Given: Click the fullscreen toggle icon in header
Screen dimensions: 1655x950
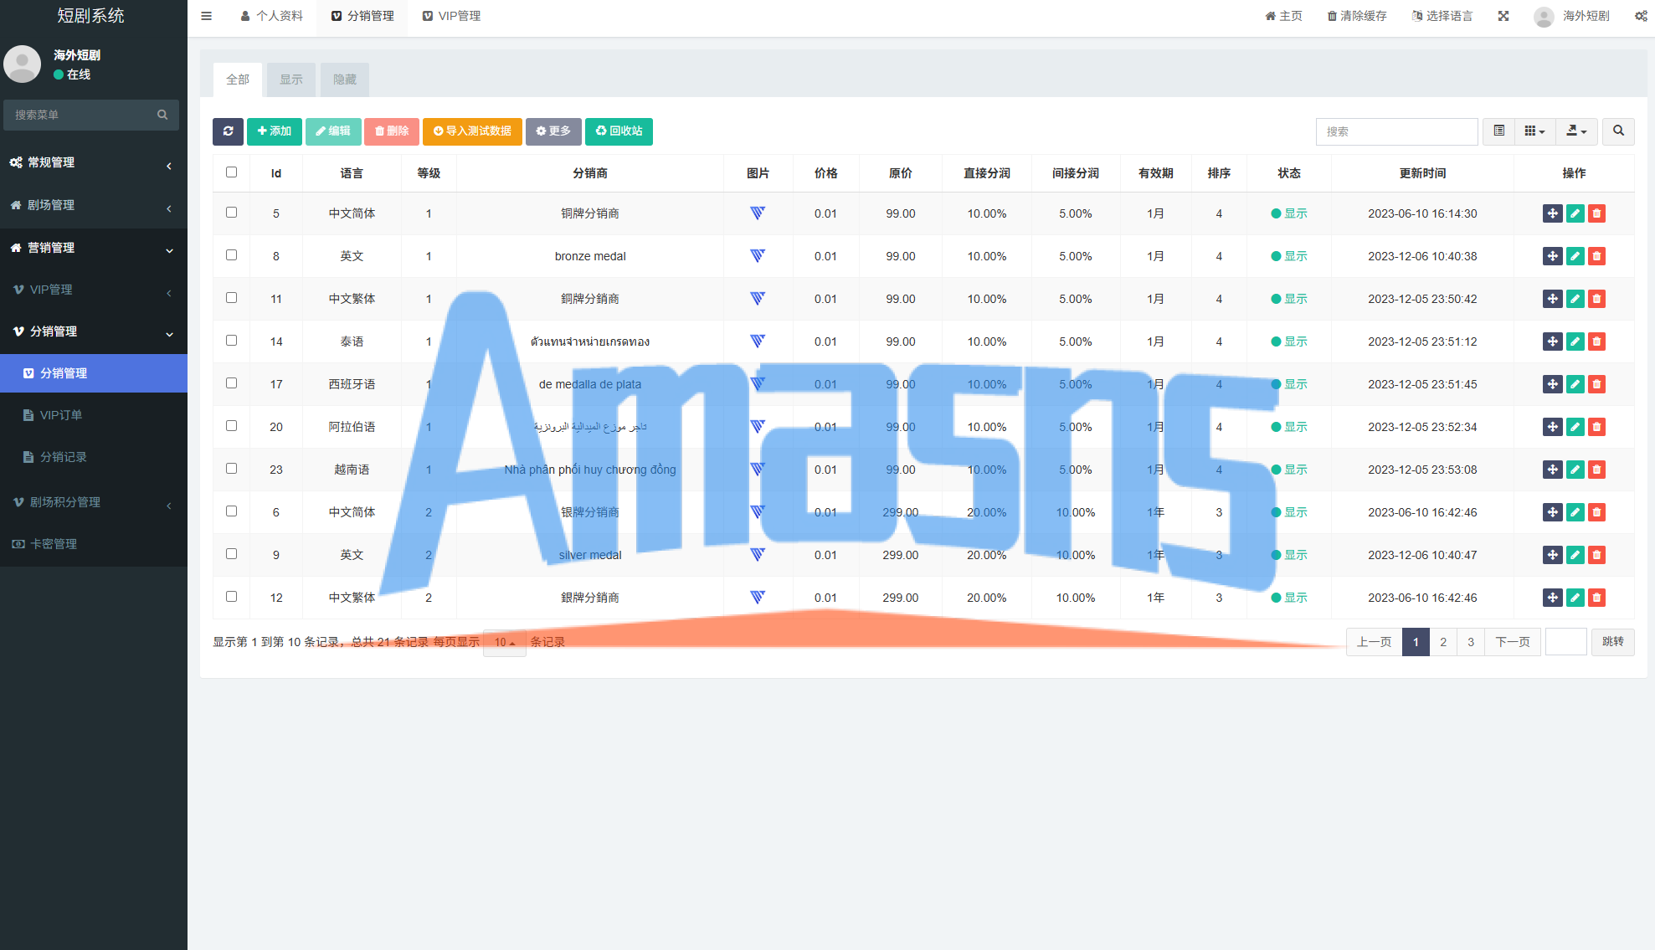Looking at the screenshot, I should click(1503, 16).
